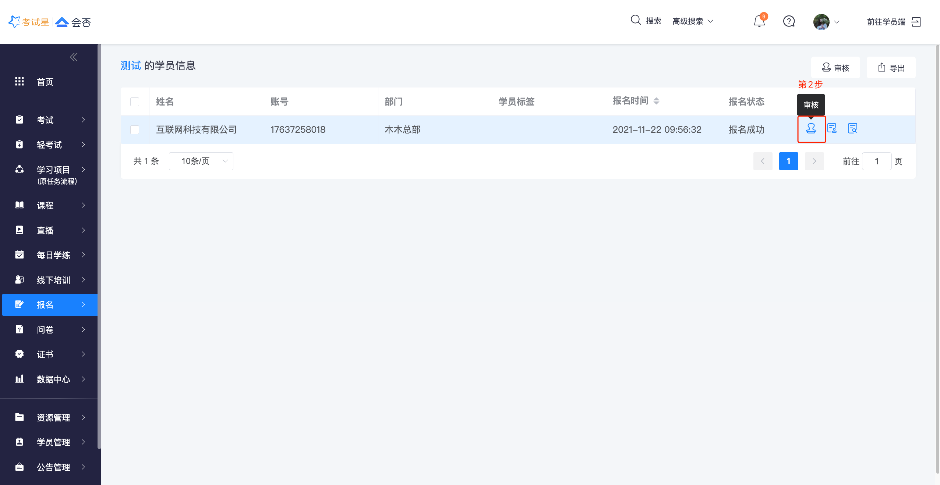The image size is (940, 485).
Task: Toggle the select-all header checkbox
Action: [x=135, y=102]
